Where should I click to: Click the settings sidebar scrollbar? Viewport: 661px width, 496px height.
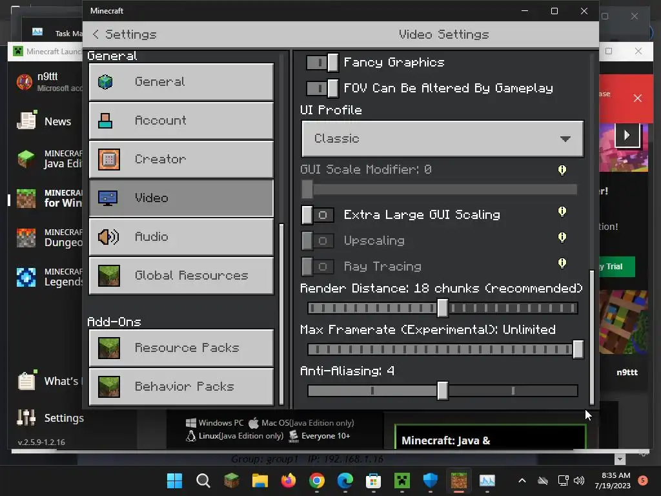click(x=281, y=315)
